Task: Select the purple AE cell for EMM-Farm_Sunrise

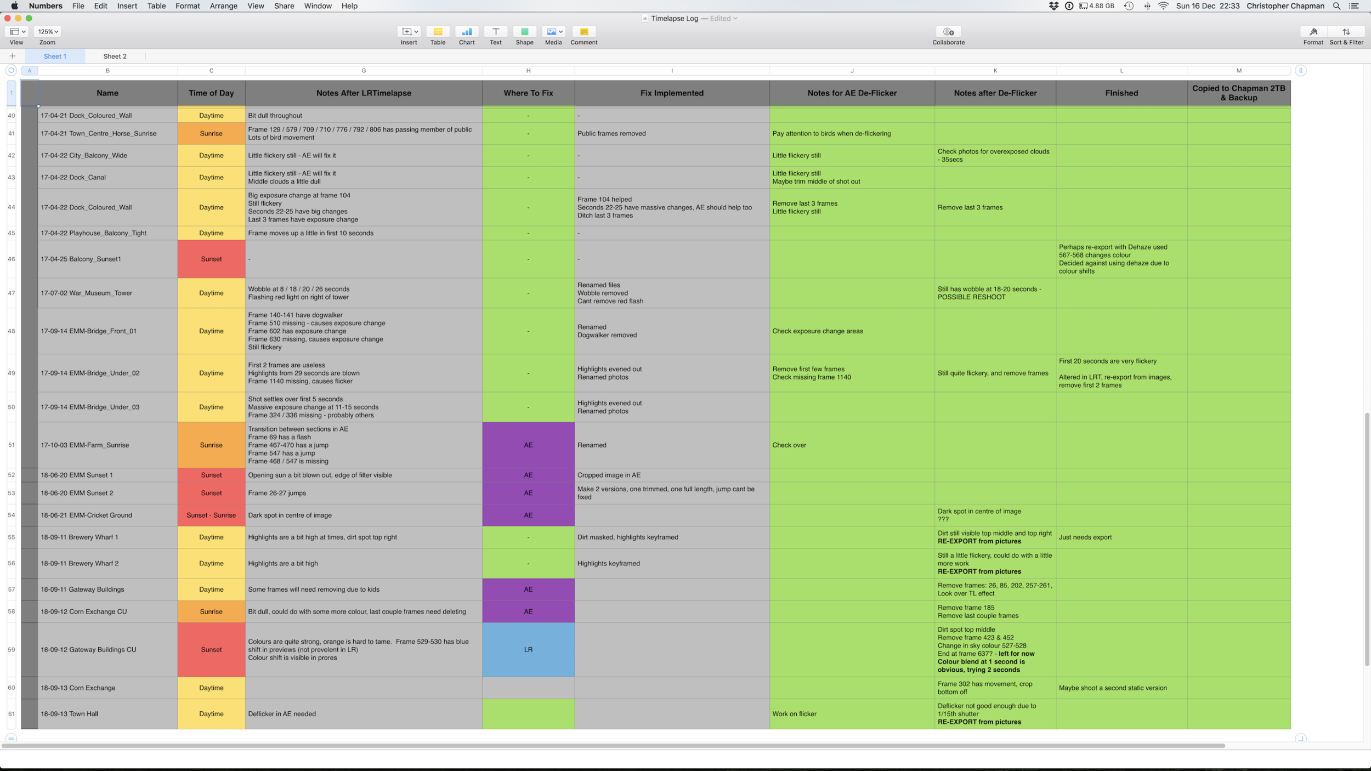Action: 528,445
